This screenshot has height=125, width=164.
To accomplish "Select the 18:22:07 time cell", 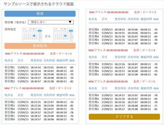I will [49, 102].
